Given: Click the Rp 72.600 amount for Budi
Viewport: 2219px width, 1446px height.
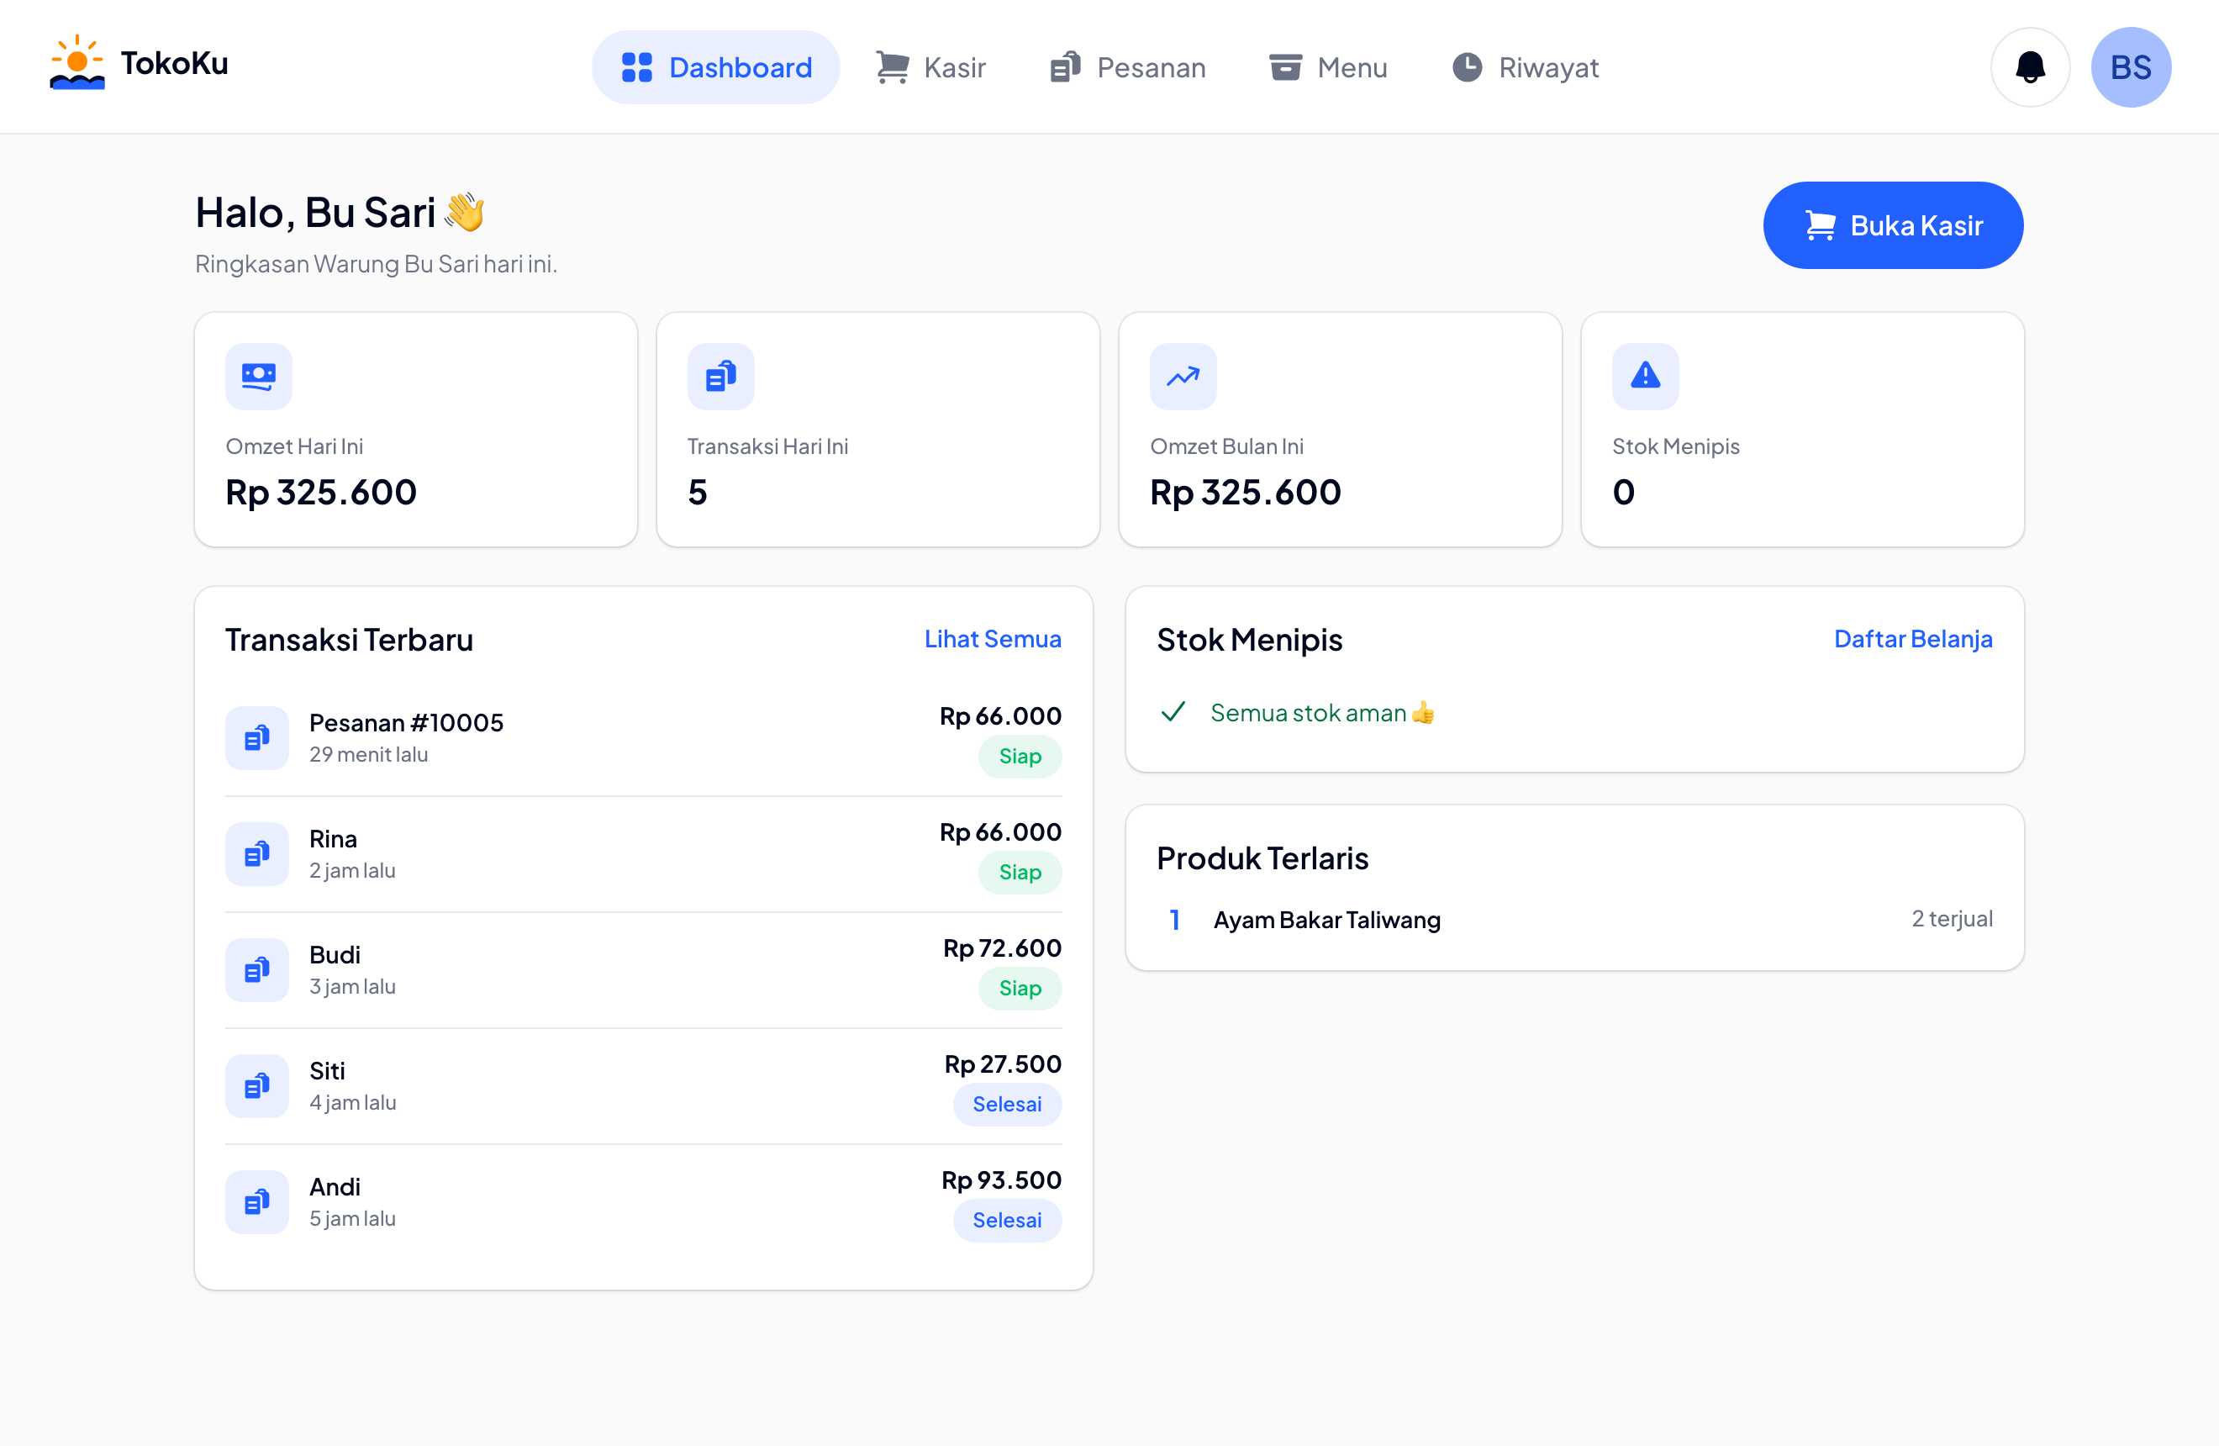Looking at the screenshot, I should (1002, 948).
